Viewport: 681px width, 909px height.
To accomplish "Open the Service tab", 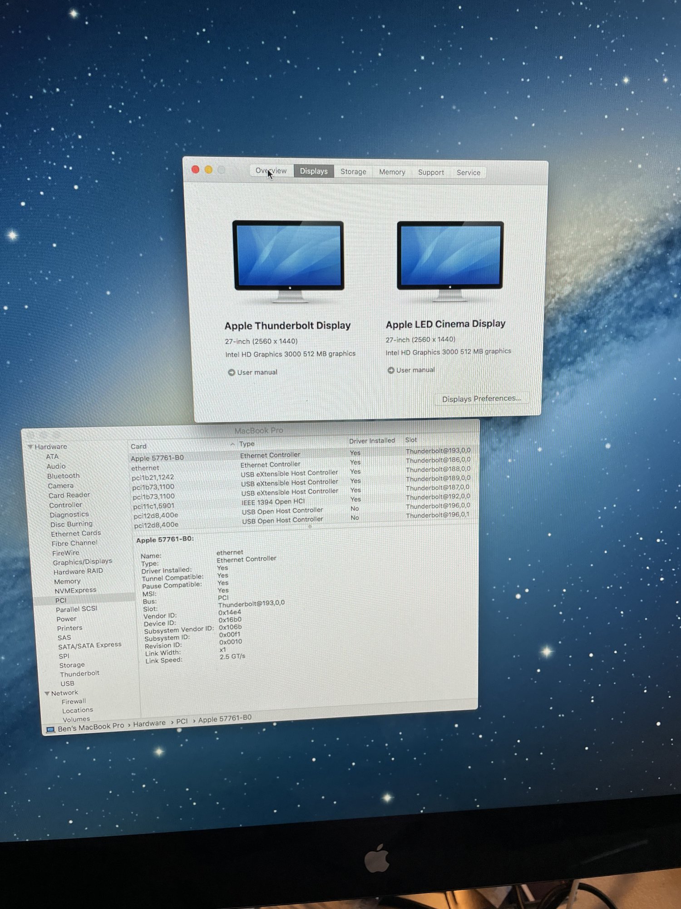I will (469, 173).
